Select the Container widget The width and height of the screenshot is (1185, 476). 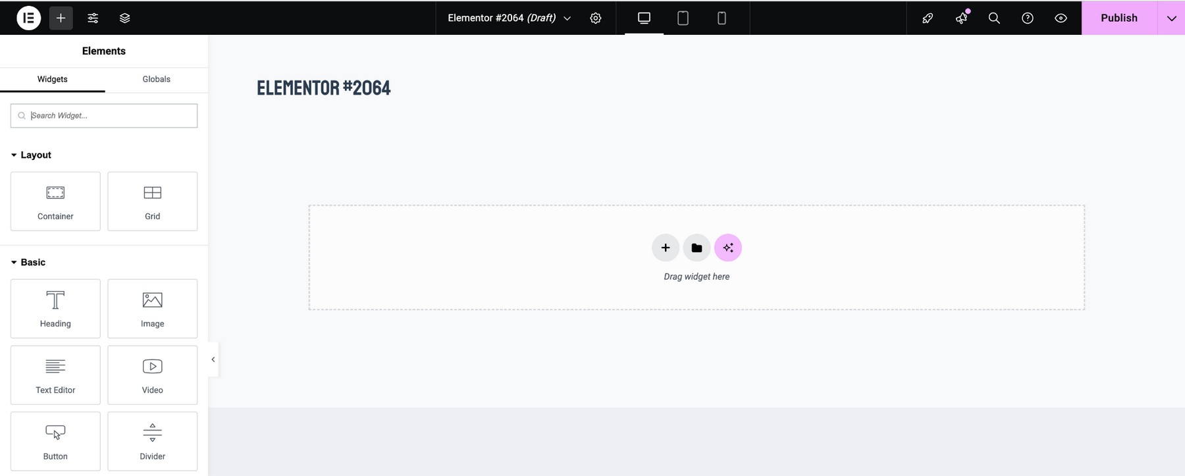(55, 201)
